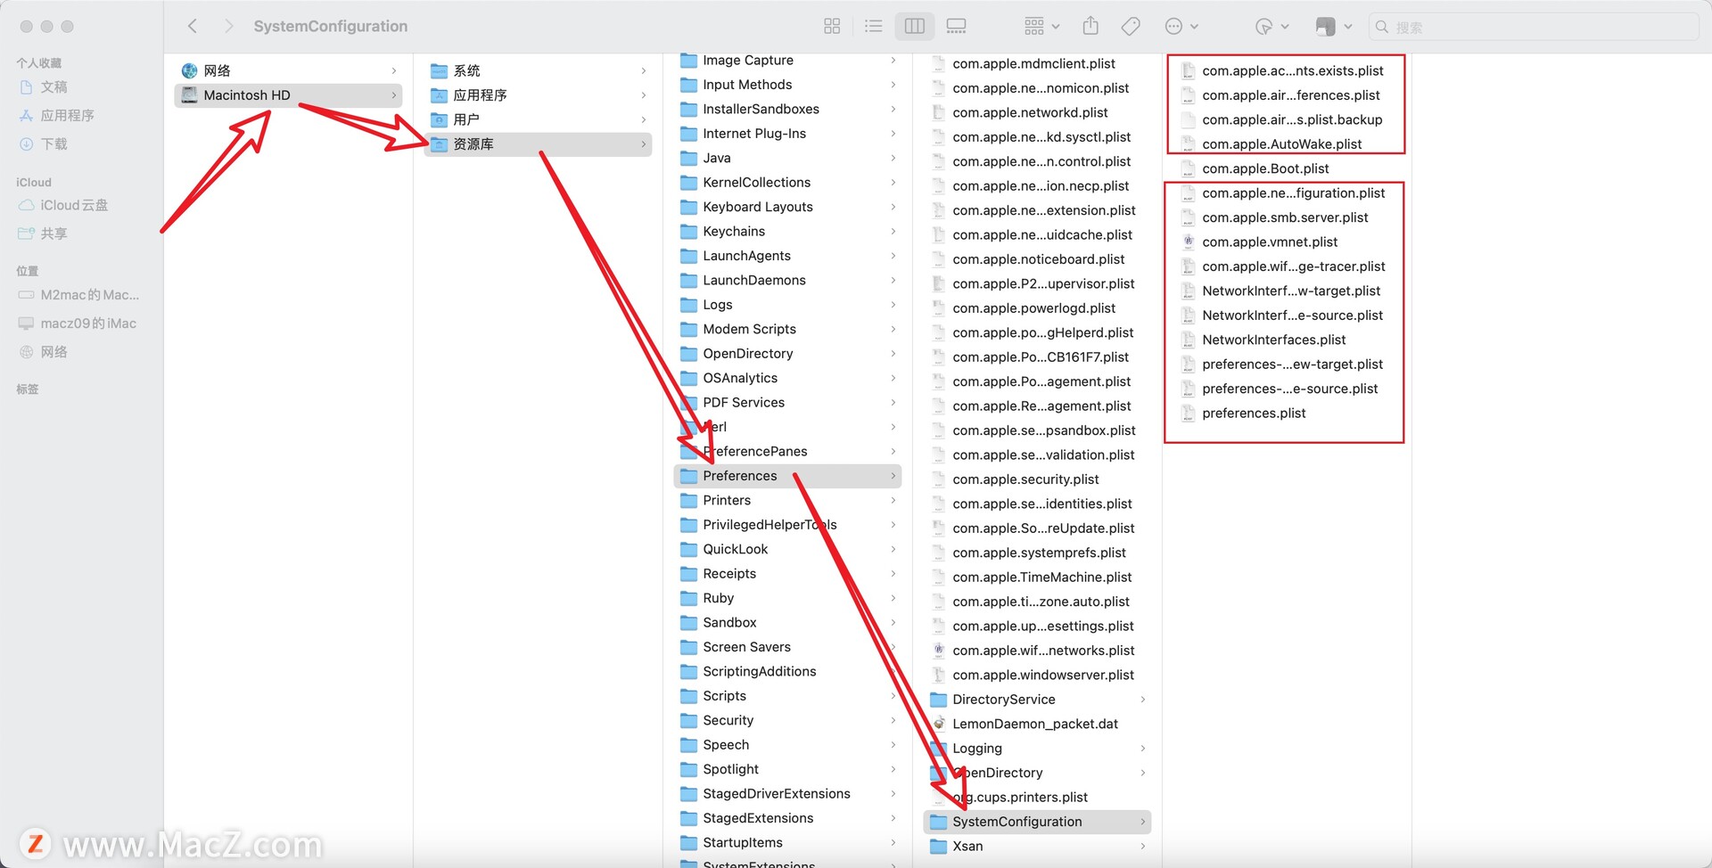1712x868 pixels.
Task: Select the SystemConfiguration folder
Action: (x=1037, y=822)
